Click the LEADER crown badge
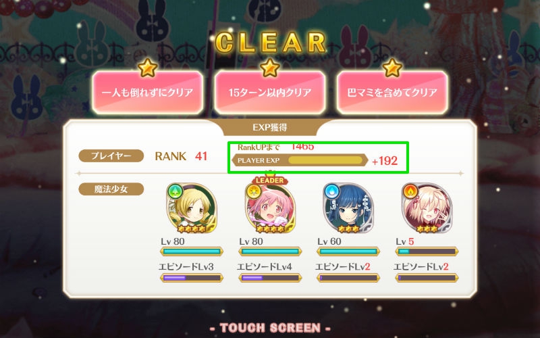540x338 pixels. point(270,178)
